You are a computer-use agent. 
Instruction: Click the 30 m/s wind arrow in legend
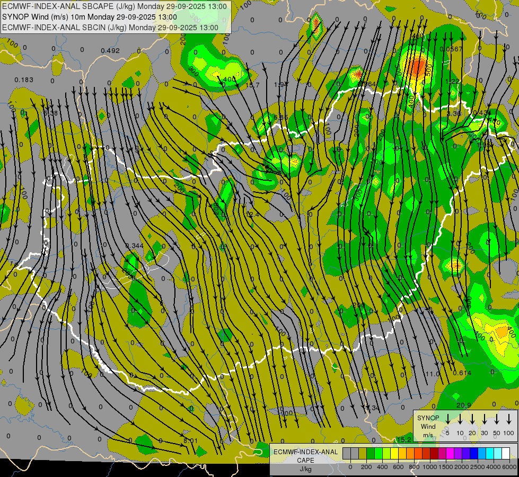485,419
